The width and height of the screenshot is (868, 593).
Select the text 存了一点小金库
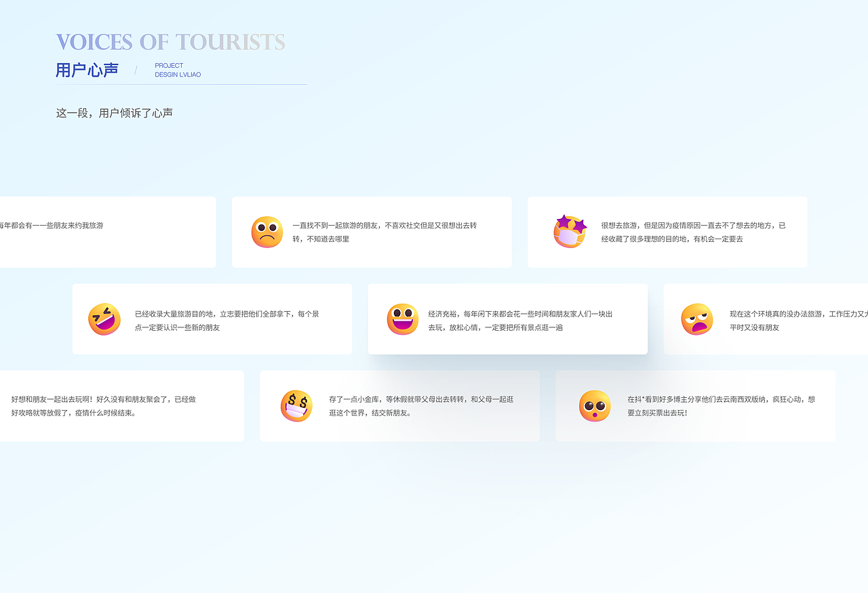coord(354,400)
